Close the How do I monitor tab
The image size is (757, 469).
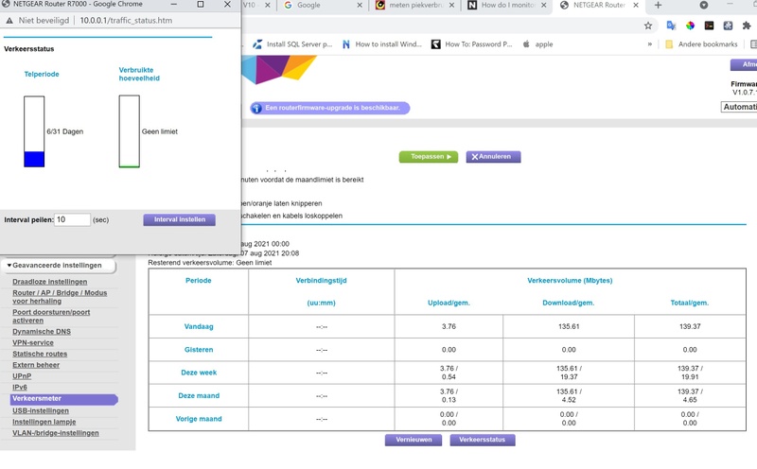pos(543,6)
